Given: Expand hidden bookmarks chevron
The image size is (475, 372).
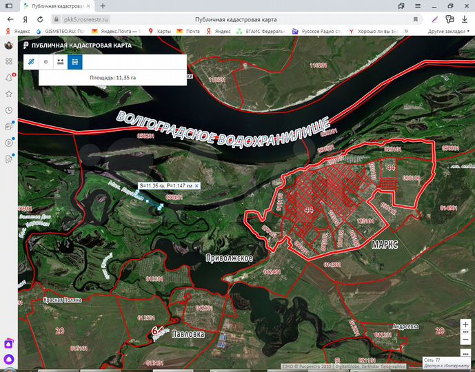Looking at the screenshot, I should (x=406, y=31).
